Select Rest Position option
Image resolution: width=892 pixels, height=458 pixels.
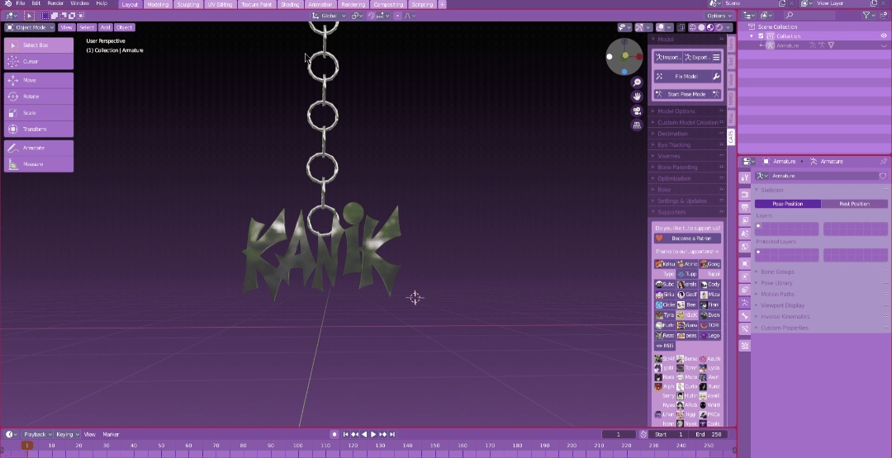point(855,204)
